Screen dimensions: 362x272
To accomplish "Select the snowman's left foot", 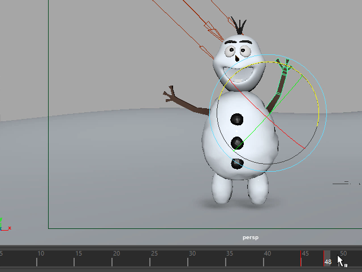I will (x=222, y=188).
